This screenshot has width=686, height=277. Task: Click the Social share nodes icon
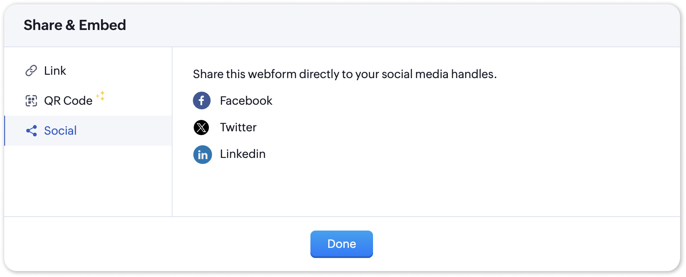(x=31, y=130)
